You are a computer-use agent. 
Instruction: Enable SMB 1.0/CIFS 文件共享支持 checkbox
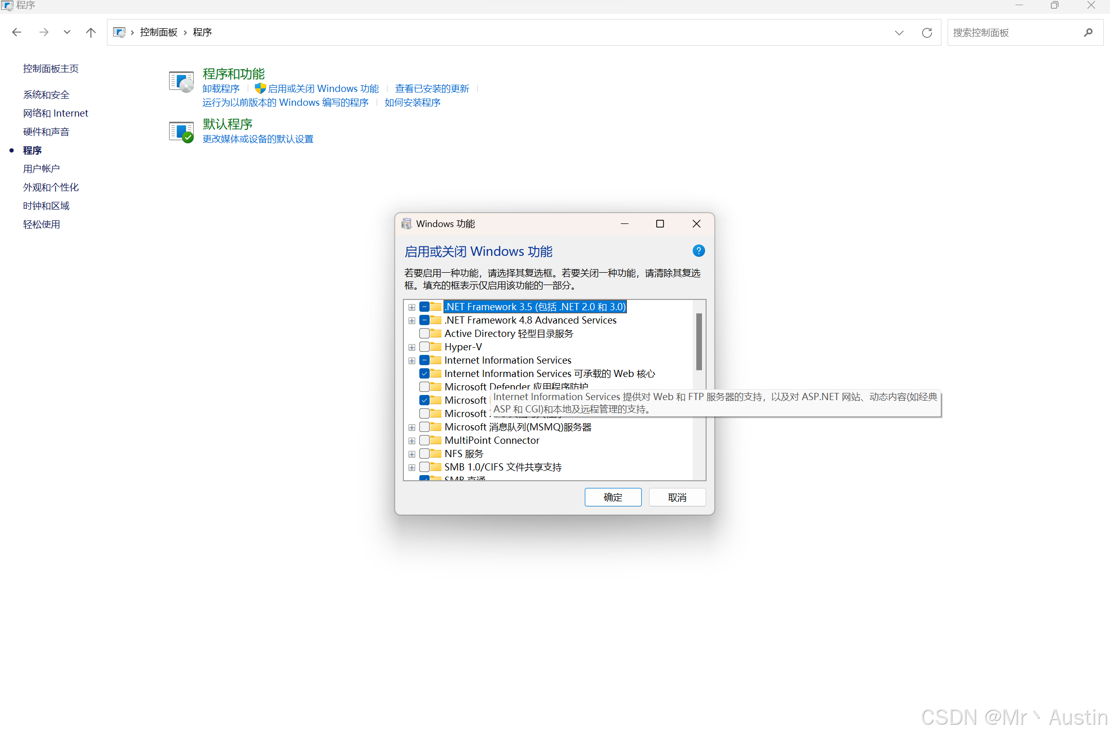click(424, 467)
